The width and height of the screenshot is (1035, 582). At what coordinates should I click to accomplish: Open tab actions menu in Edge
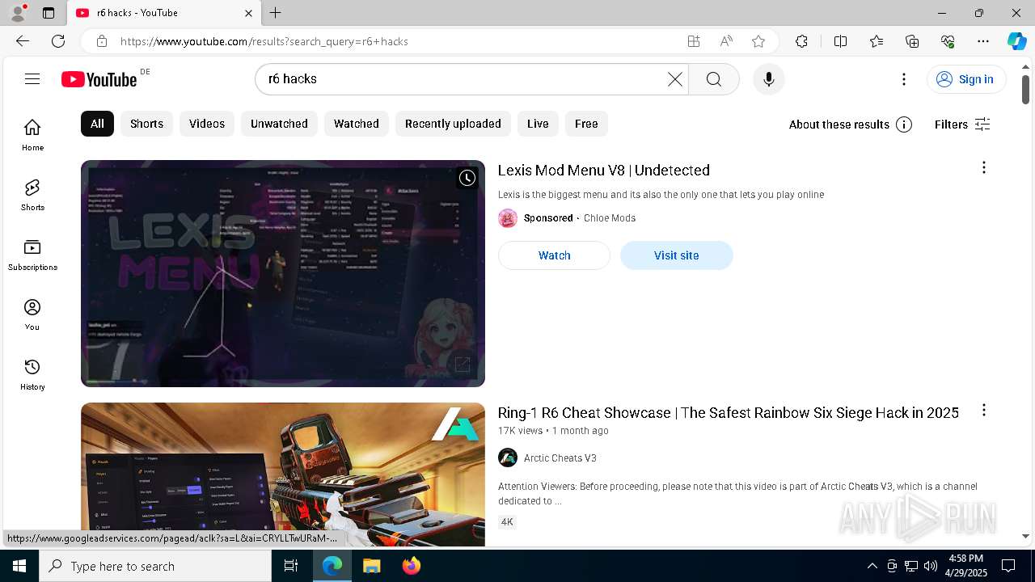pyautogui.click(x=49, y=13)
